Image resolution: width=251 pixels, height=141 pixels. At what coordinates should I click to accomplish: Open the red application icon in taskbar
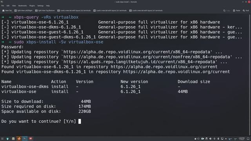31,139
